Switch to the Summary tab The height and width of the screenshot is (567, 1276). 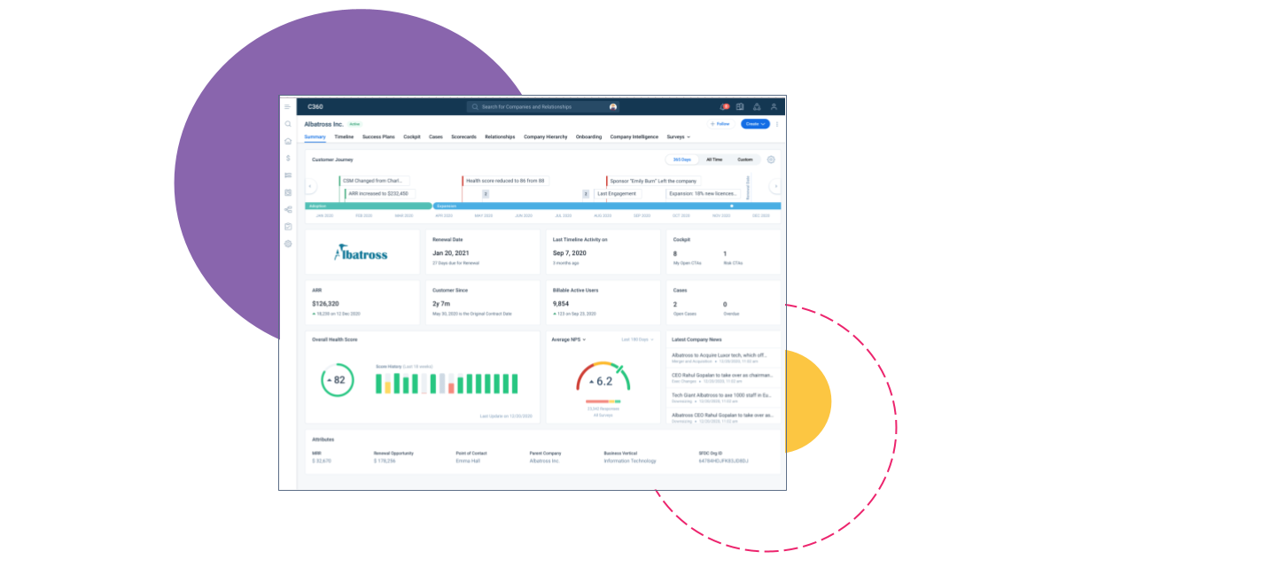tap(315, 136)
